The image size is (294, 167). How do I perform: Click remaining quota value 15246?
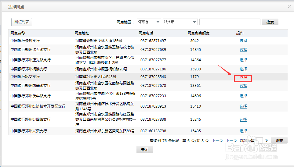click(196, 119)
